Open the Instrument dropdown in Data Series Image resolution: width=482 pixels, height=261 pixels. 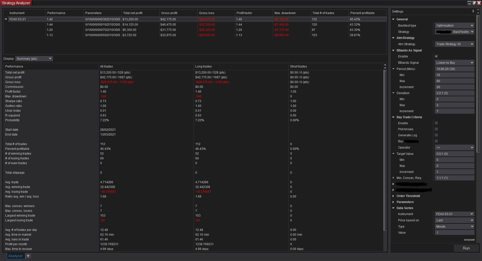pyautogui.click(x=454, y=214)
